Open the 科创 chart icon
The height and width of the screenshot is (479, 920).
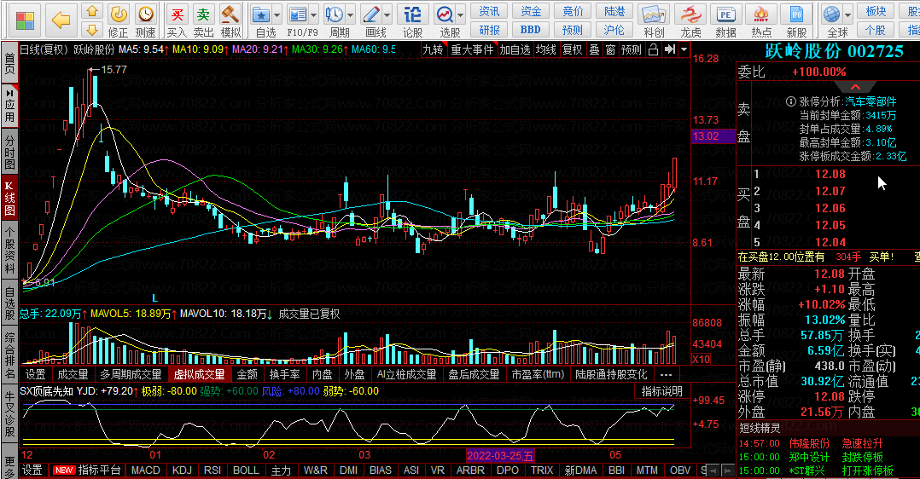pyautogui.click(x=653, y=14)
